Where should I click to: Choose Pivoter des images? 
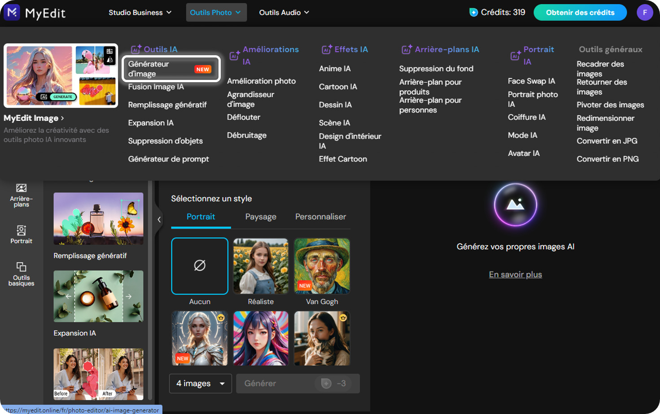coord(610,105)
